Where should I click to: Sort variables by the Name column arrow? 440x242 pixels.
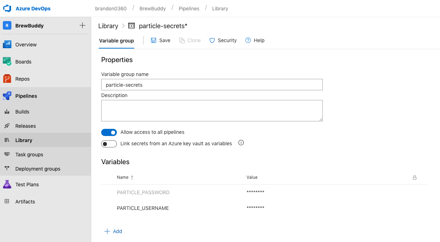(132, 177)
